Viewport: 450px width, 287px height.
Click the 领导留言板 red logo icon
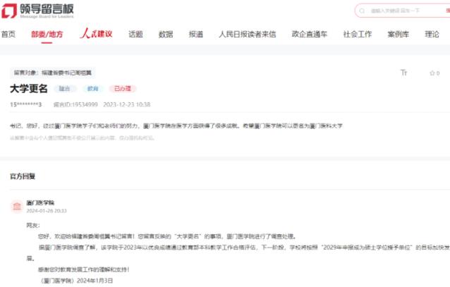[x=9, y=11]
